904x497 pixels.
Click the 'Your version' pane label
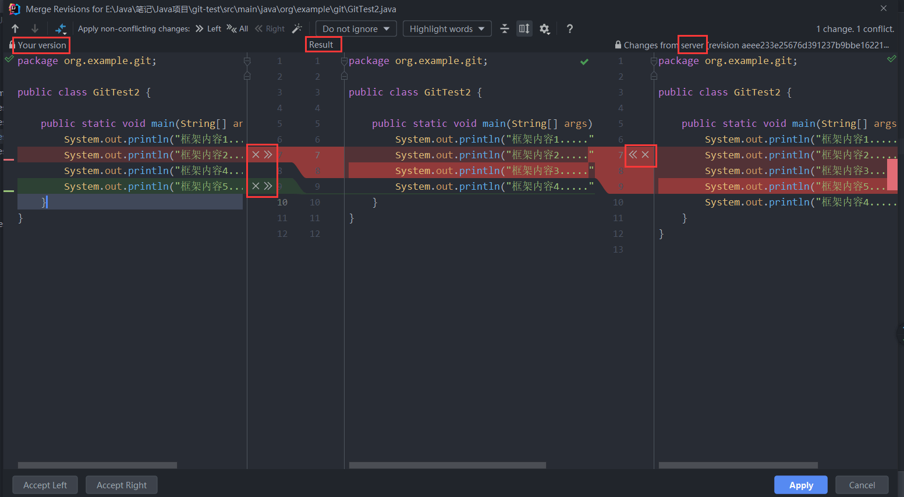(42, 45)
